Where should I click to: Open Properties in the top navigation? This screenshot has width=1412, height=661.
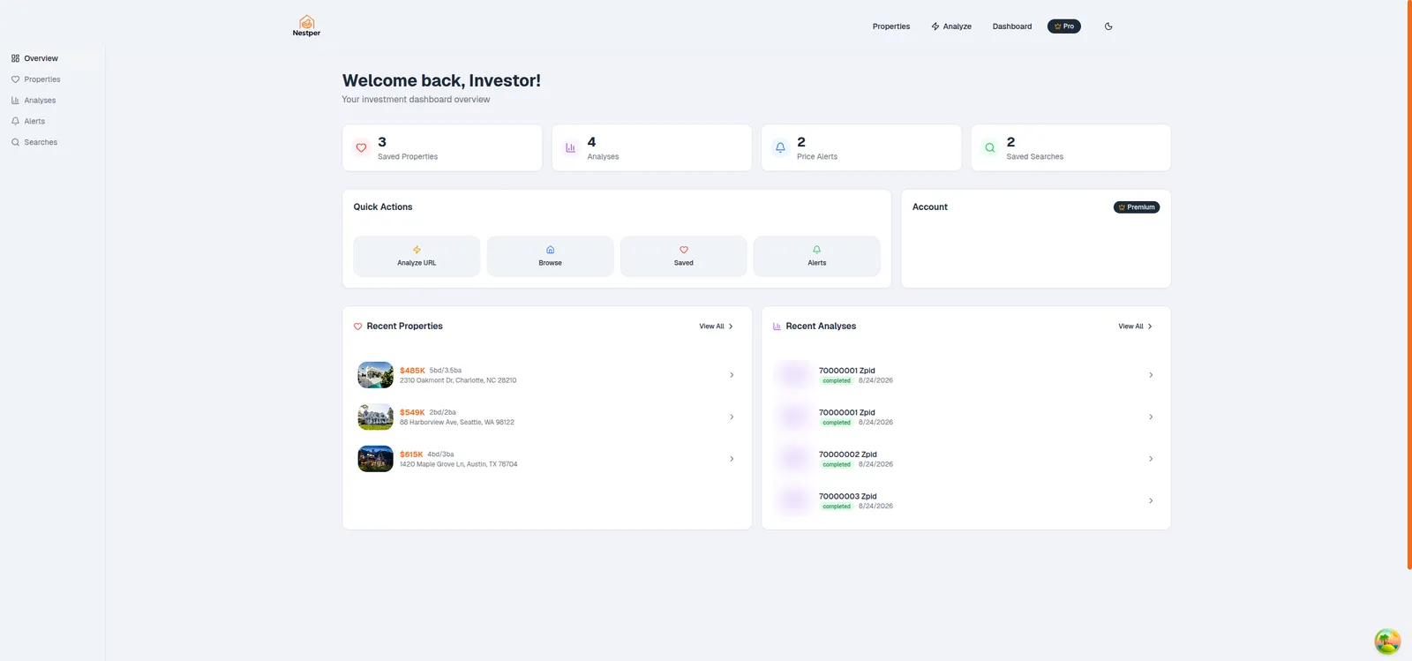tap(891, 26)
